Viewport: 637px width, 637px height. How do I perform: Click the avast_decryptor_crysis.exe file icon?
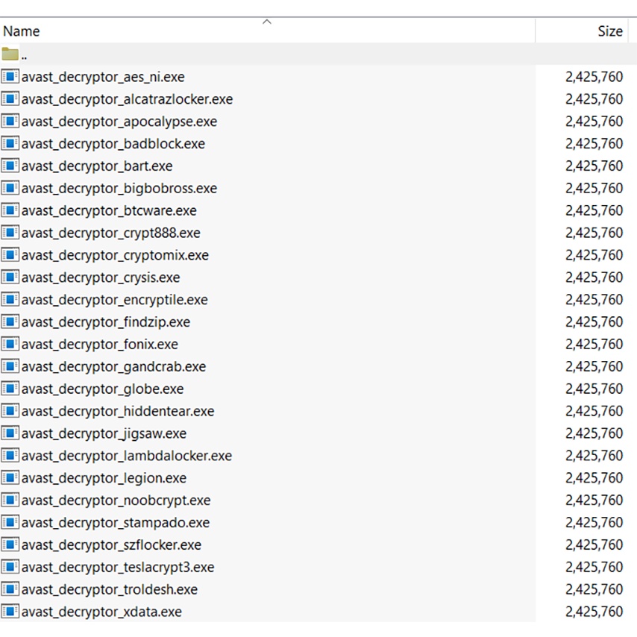pyautogui.click(x=10, y=277)
